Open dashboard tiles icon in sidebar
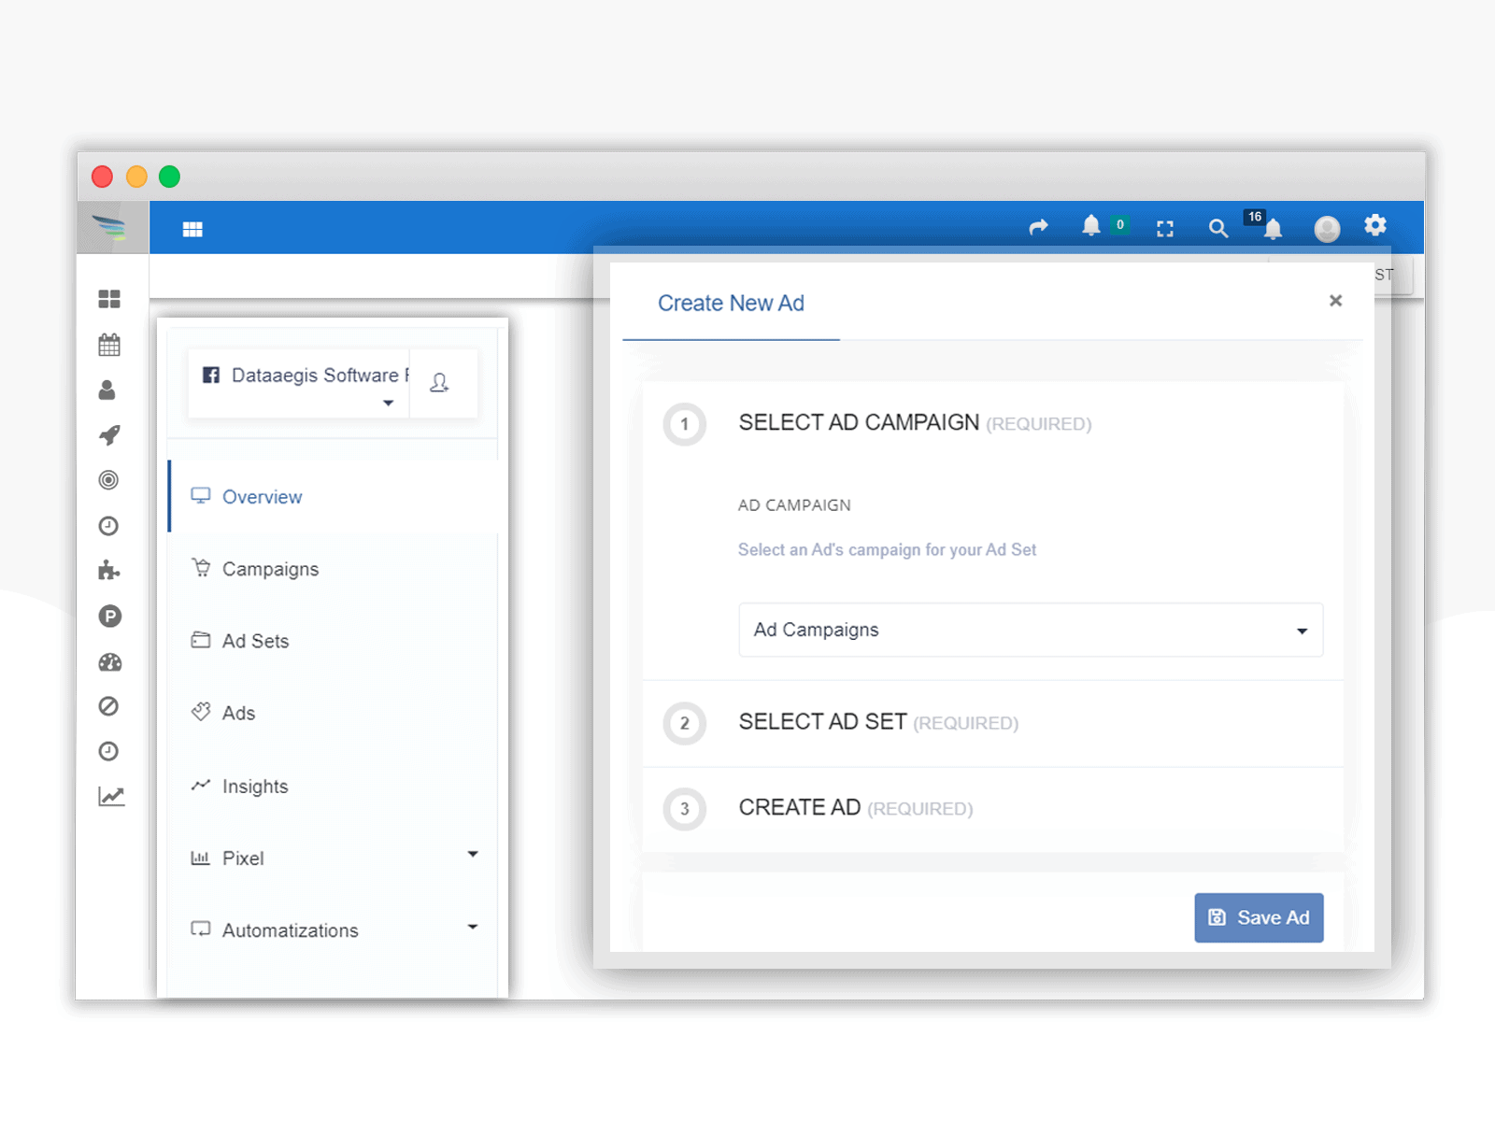Viewport: 1495px width, 1121px height. tap(109, 299)
